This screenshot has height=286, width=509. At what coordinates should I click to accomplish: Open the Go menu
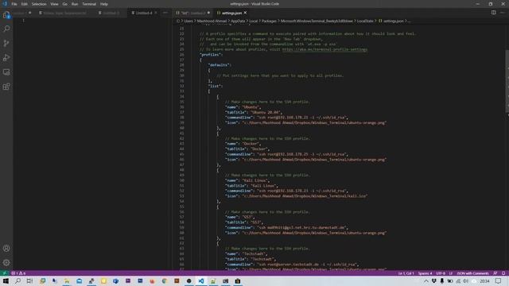coord(65,4)
